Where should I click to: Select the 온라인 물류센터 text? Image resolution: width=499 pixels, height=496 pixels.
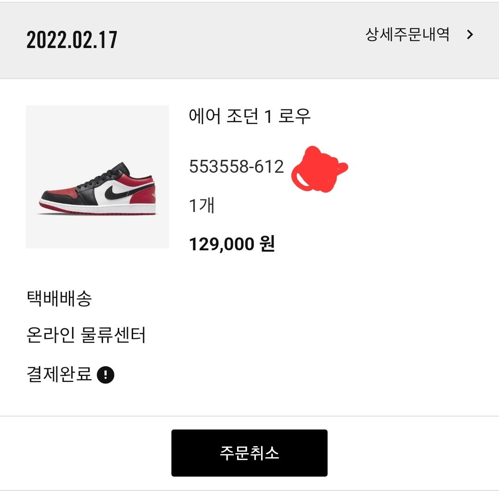click(86, 335)
